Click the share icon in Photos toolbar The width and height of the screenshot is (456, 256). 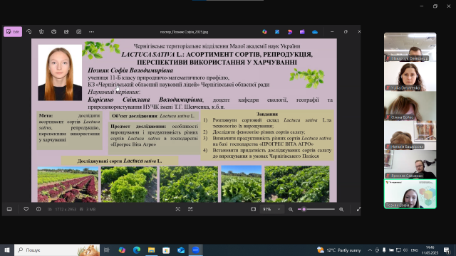[x=66, y=31]
